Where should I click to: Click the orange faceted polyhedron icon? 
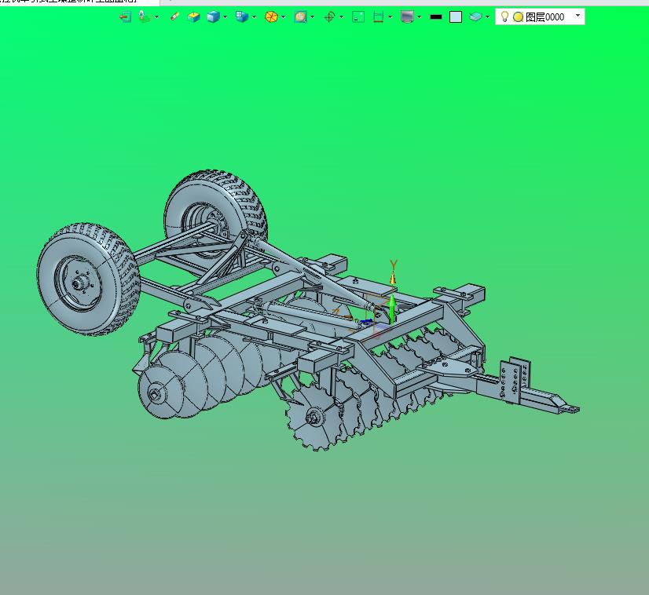(271, 17)
